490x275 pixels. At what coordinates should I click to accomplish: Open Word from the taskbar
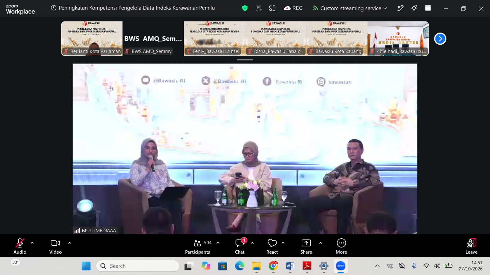pyautogui.click(x=290, y=266)
